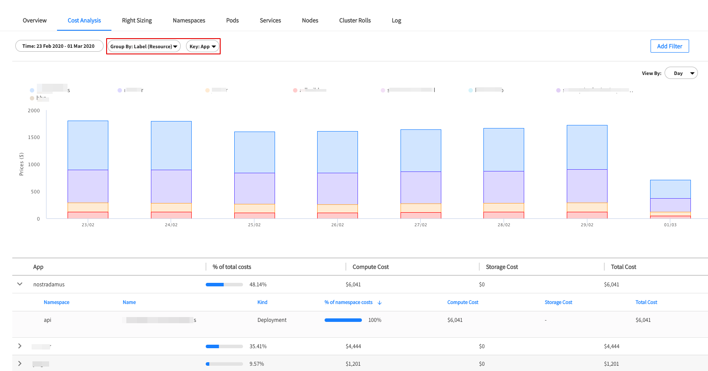
Task: Expand the 35.41% cost app row
Action: (x=20, y=346)
